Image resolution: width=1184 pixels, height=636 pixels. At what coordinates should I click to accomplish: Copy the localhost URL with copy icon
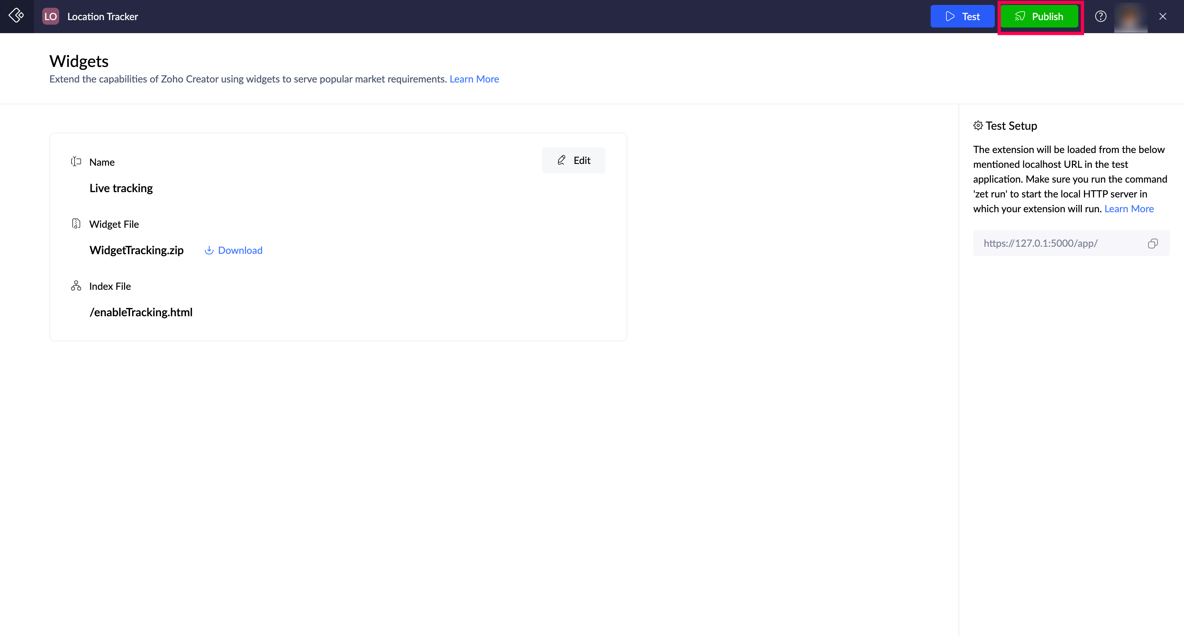(x=1152, y=243)
